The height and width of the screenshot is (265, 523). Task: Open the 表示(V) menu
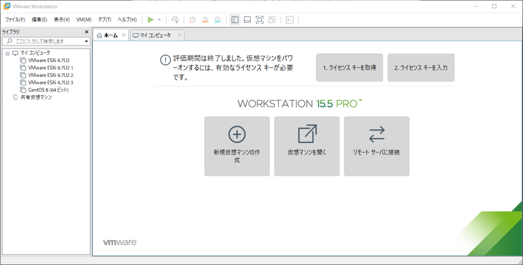pyautogui.click(x=61, y=20)
